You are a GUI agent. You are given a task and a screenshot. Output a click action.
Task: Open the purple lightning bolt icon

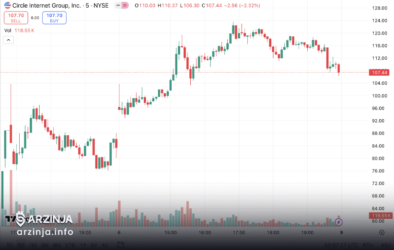pyautogui.click(x=338, y=222)
